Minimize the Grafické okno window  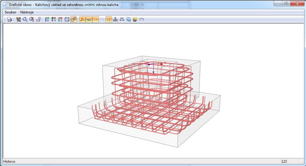279,3
